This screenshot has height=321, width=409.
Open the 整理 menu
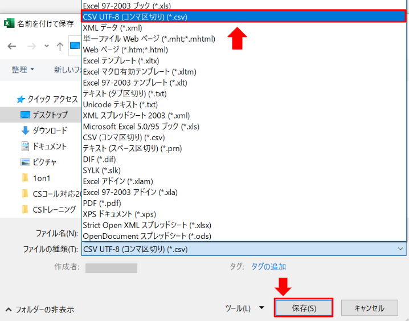point(23,70)
